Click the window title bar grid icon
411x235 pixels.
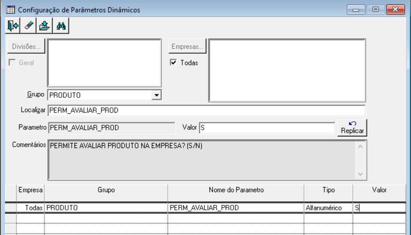point(10,10)
